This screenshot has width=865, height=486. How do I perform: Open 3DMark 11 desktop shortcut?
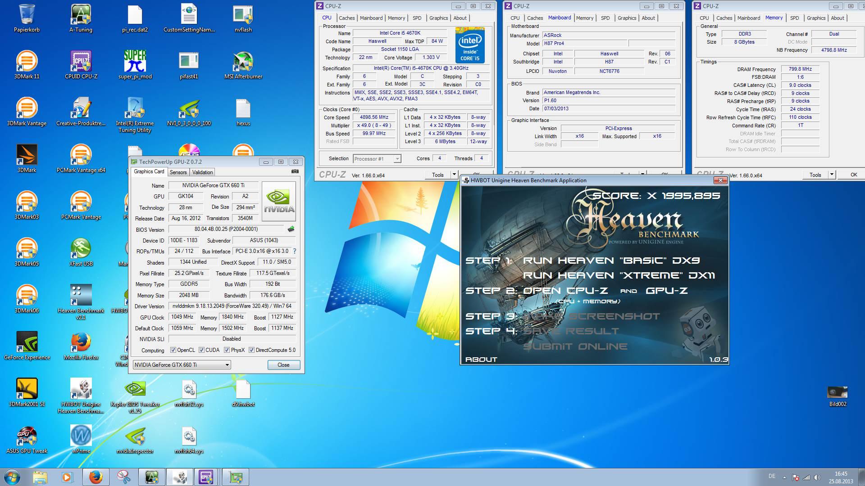pos(27,65)
